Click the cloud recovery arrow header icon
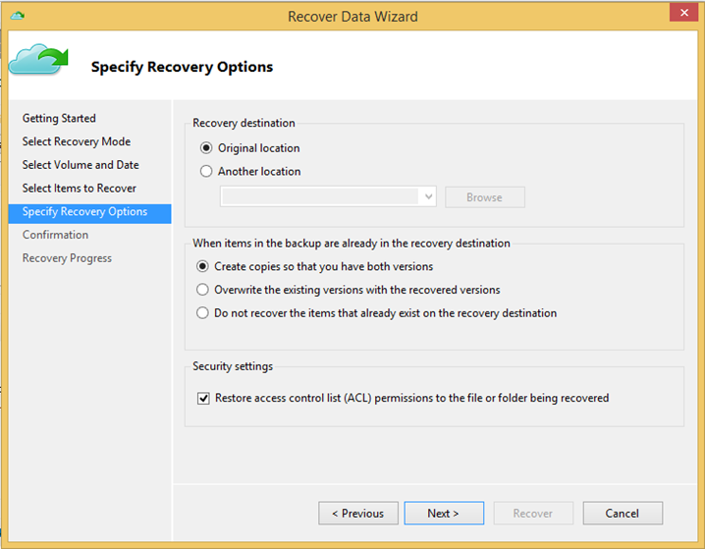 click(x=38, y=59)
